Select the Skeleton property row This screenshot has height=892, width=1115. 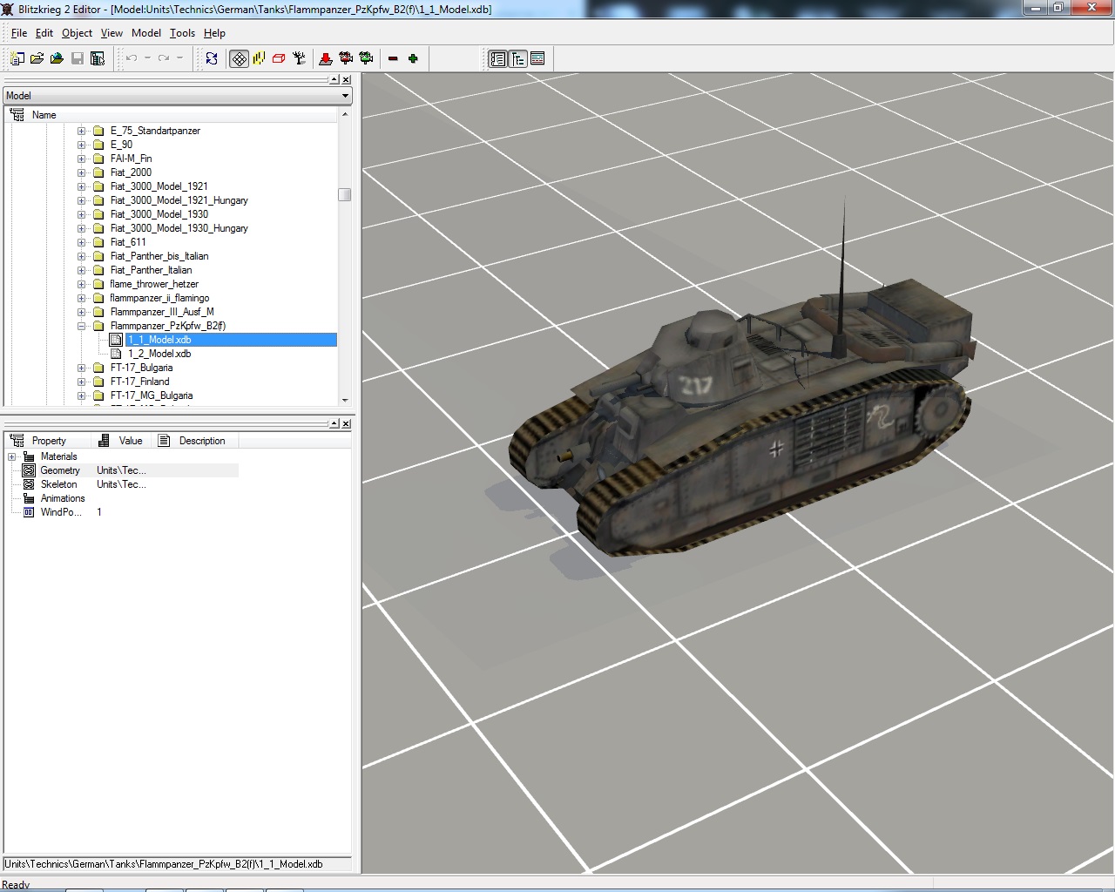58,484
